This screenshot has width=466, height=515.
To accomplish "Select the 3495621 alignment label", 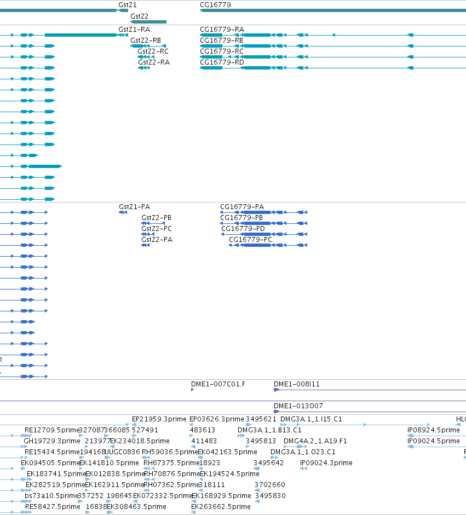I will tap(261, 419).
